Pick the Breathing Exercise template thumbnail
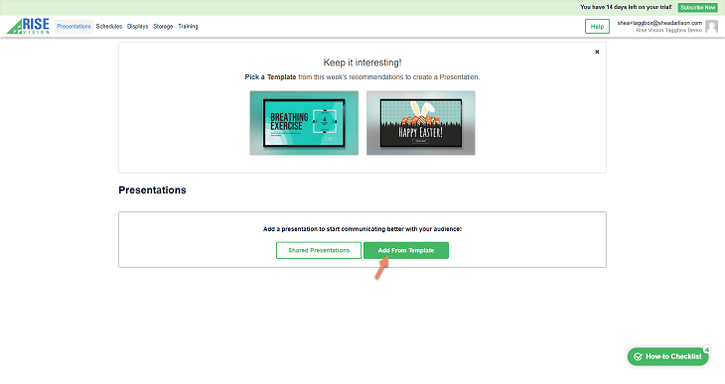The height and width of the screenshot is (384, 725). (x=304, y=123)
